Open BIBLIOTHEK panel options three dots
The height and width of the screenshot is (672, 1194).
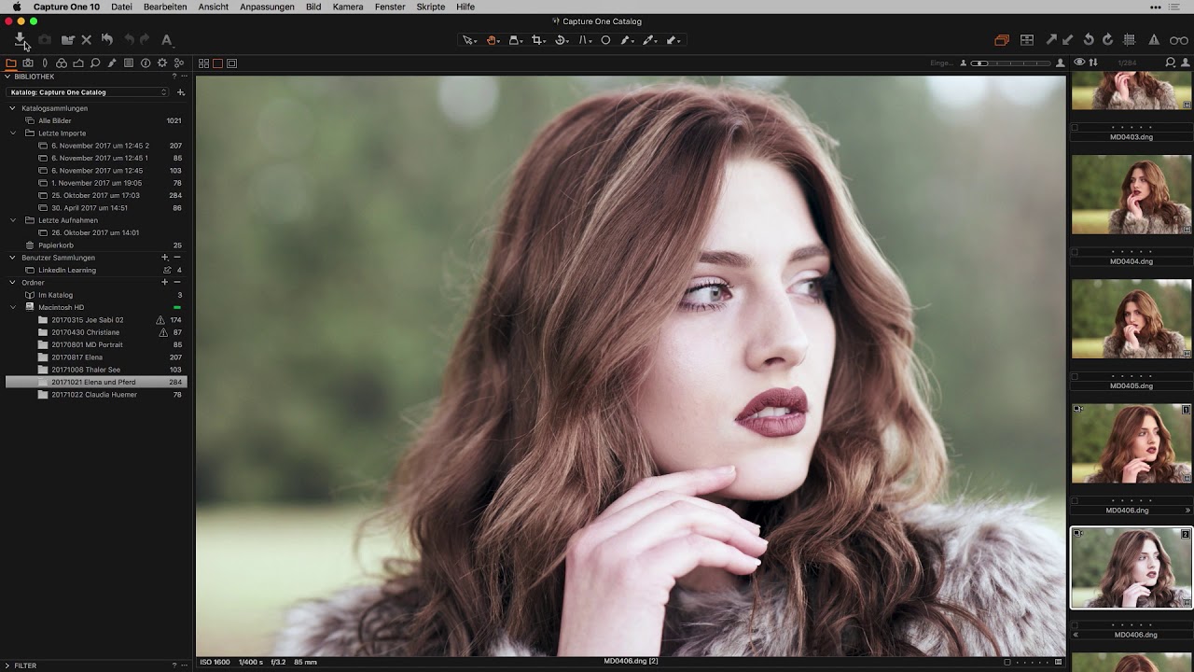[x=184, y=77]
